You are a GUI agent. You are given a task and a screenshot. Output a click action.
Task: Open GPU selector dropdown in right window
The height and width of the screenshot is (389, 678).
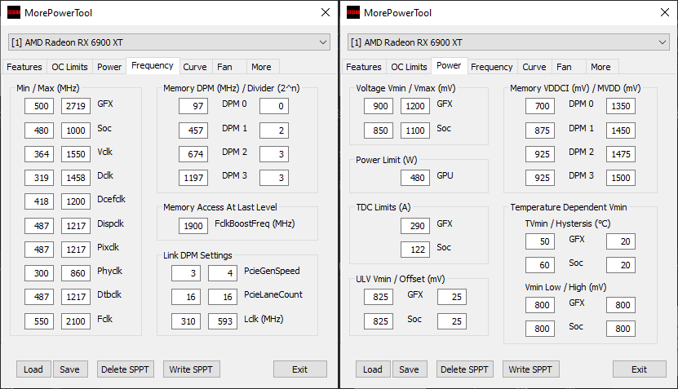point(508,42)
